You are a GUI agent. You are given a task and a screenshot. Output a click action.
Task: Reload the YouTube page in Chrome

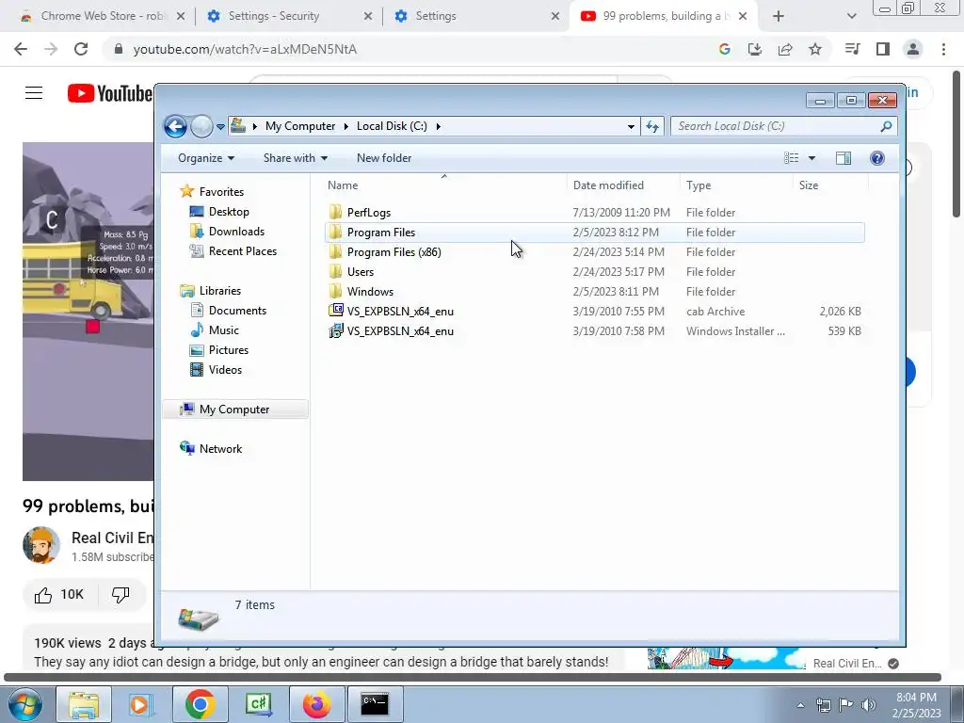click(81, 49)
